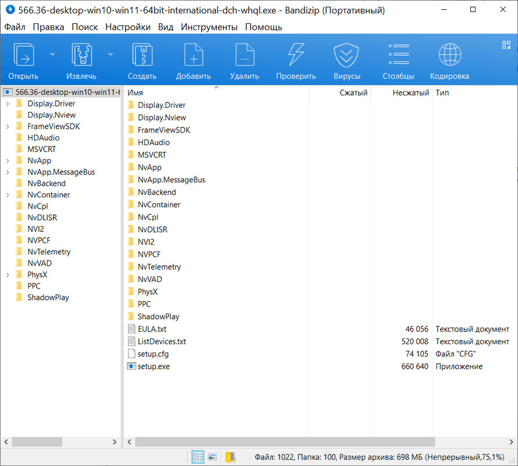518x466 pixels.
Task: Select NvVAD in the folder tree
Action: pos(40,263)
